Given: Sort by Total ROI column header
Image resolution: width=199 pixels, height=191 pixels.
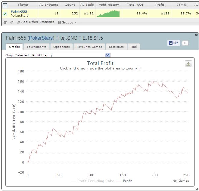Looking at the screenshot, I should click(135, 5).
